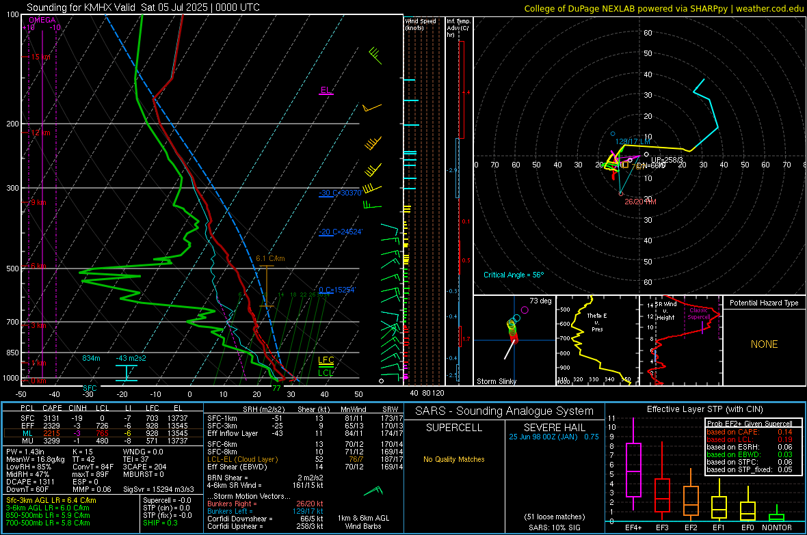Select the '834m' inflow layer label
Image resolution: width=807 pixels, height=535 pixels.
click(x=91, y=358)
